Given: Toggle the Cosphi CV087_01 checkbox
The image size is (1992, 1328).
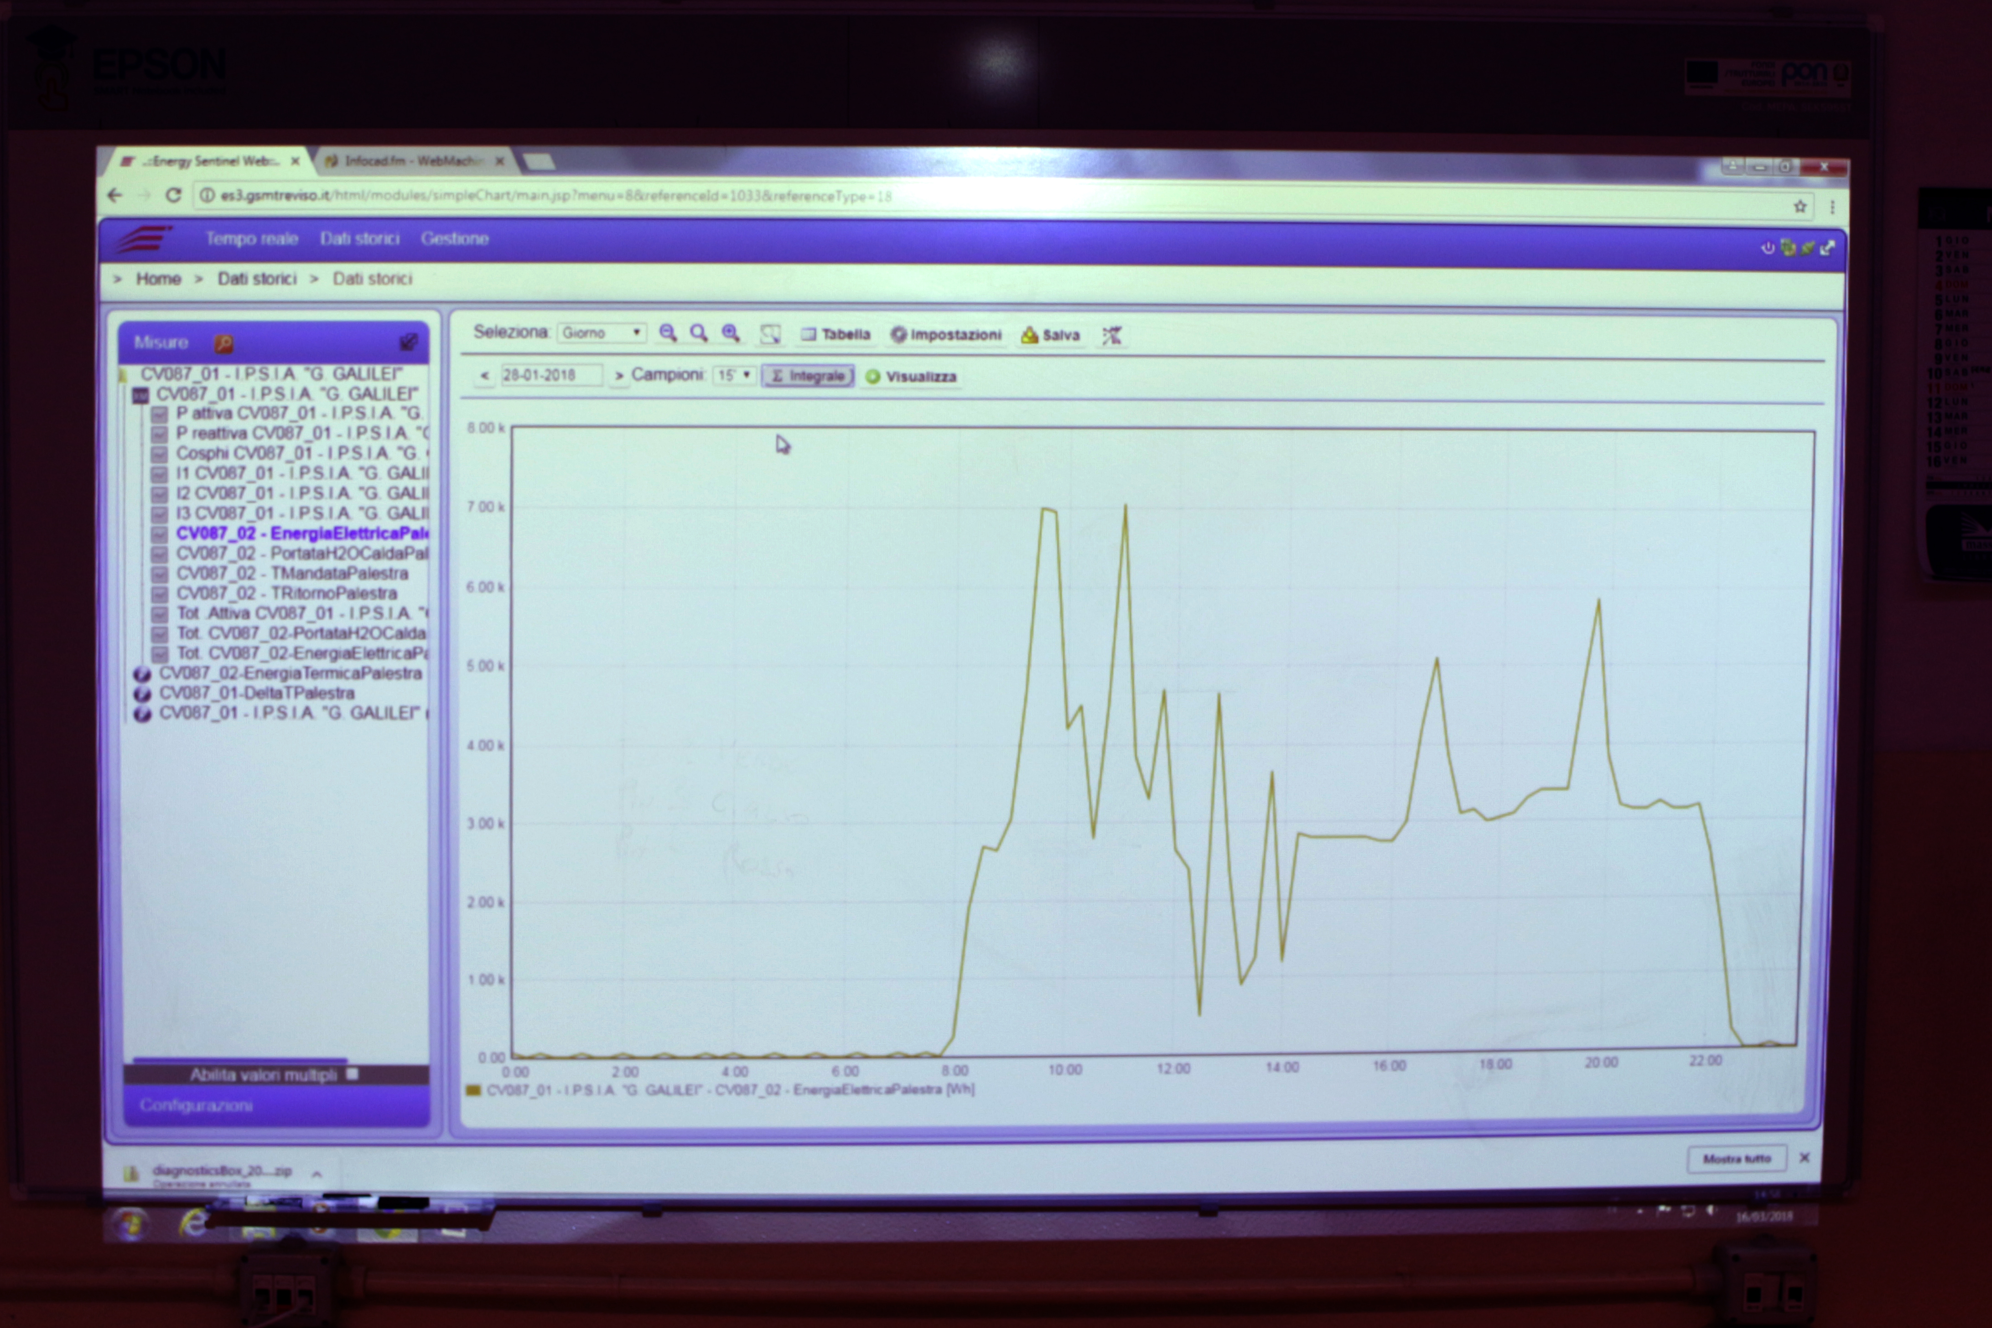Looking at the screenshot, I should [x=158, y=454].
